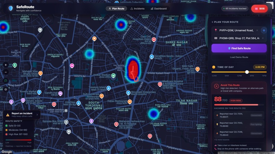The image size is (275, 154).
Task: Click the Poor lighting hazard near 22.7252
Action: pos(239,124)
